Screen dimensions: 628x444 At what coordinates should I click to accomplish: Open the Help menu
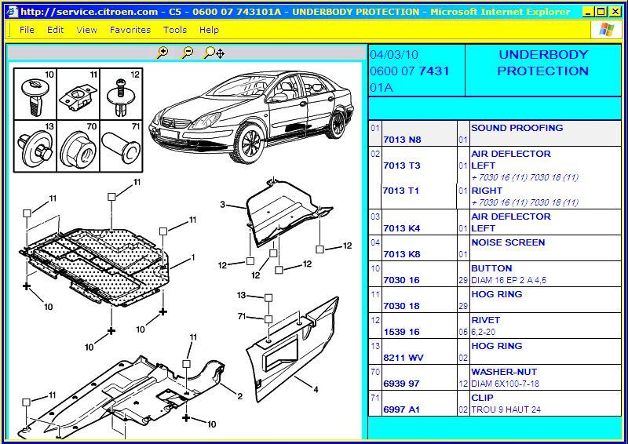pos(209,30)
